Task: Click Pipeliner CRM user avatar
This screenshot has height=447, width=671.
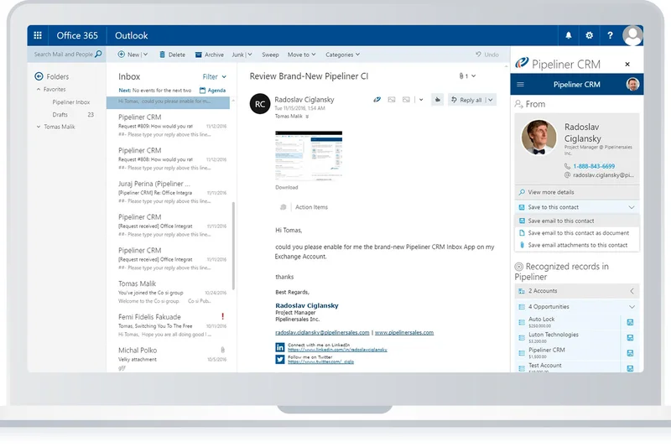Action: point(632,84)
